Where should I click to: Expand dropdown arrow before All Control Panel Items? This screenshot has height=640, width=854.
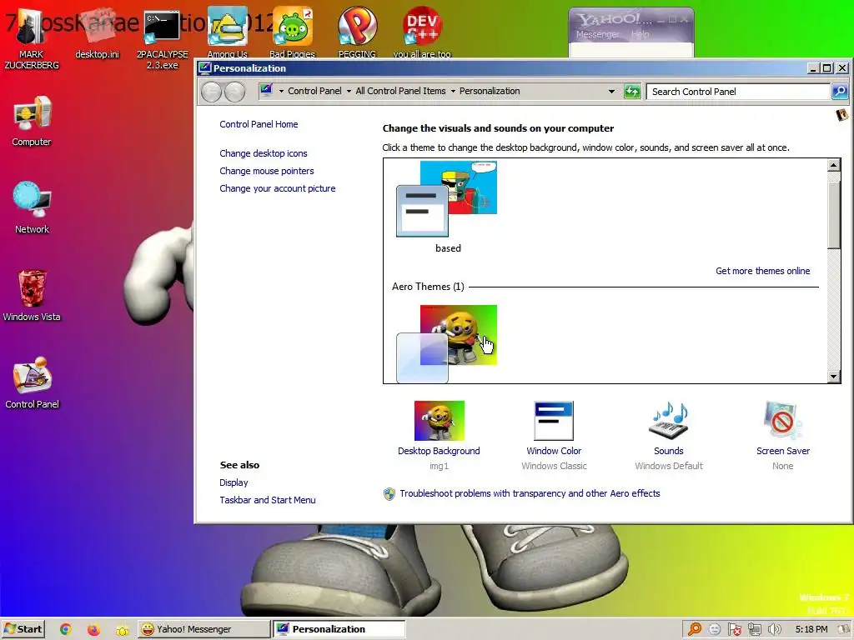coord(349,92)
